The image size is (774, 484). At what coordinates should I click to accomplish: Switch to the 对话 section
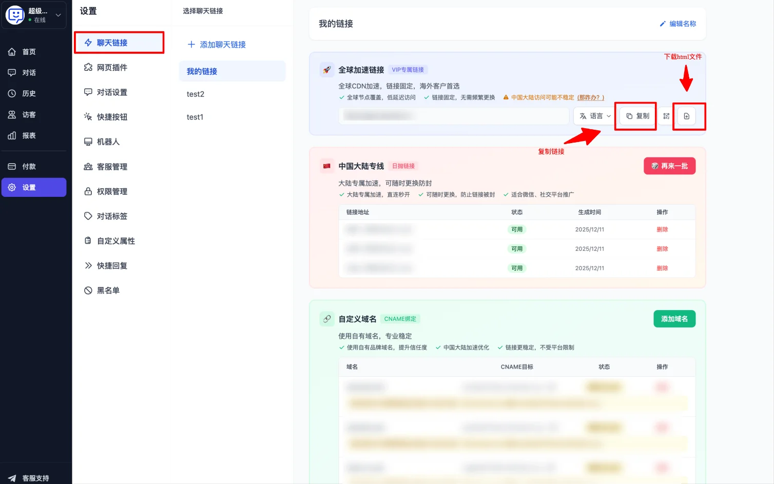28,72
